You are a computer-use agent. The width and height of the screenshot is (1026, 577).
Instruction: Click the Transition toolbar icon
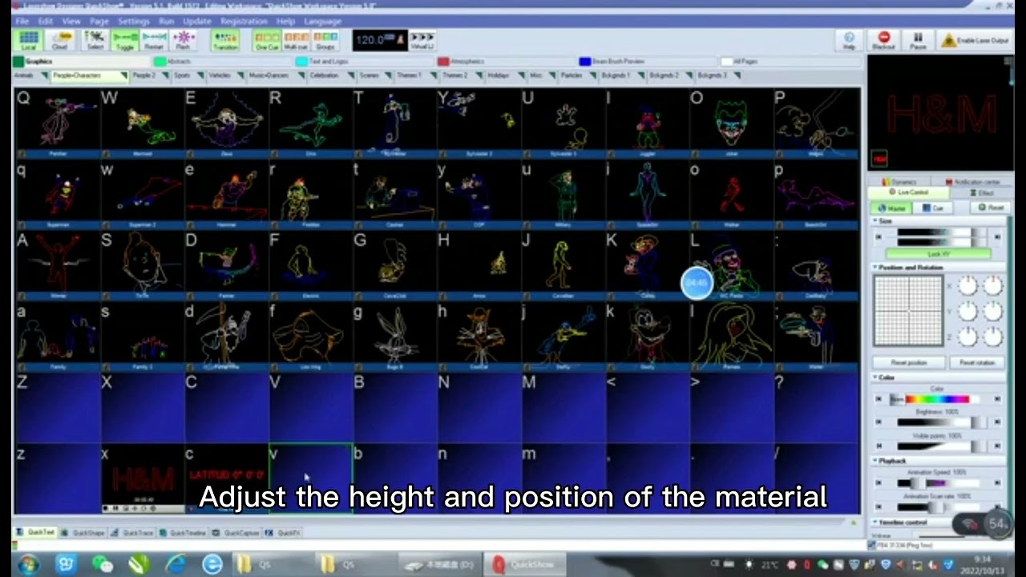tap(225, 41)
